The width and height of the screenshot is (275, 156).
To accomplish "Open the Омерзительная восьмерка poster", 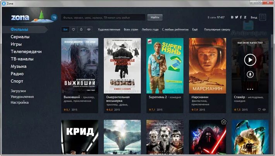I will click(x=122, y=66).
